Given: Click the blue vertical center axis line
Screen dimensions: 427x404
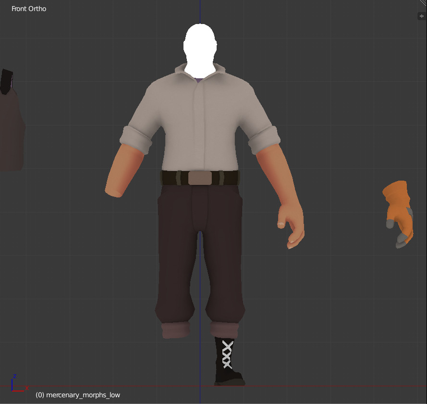Looking at the screenshot, I should coord(200,288).
